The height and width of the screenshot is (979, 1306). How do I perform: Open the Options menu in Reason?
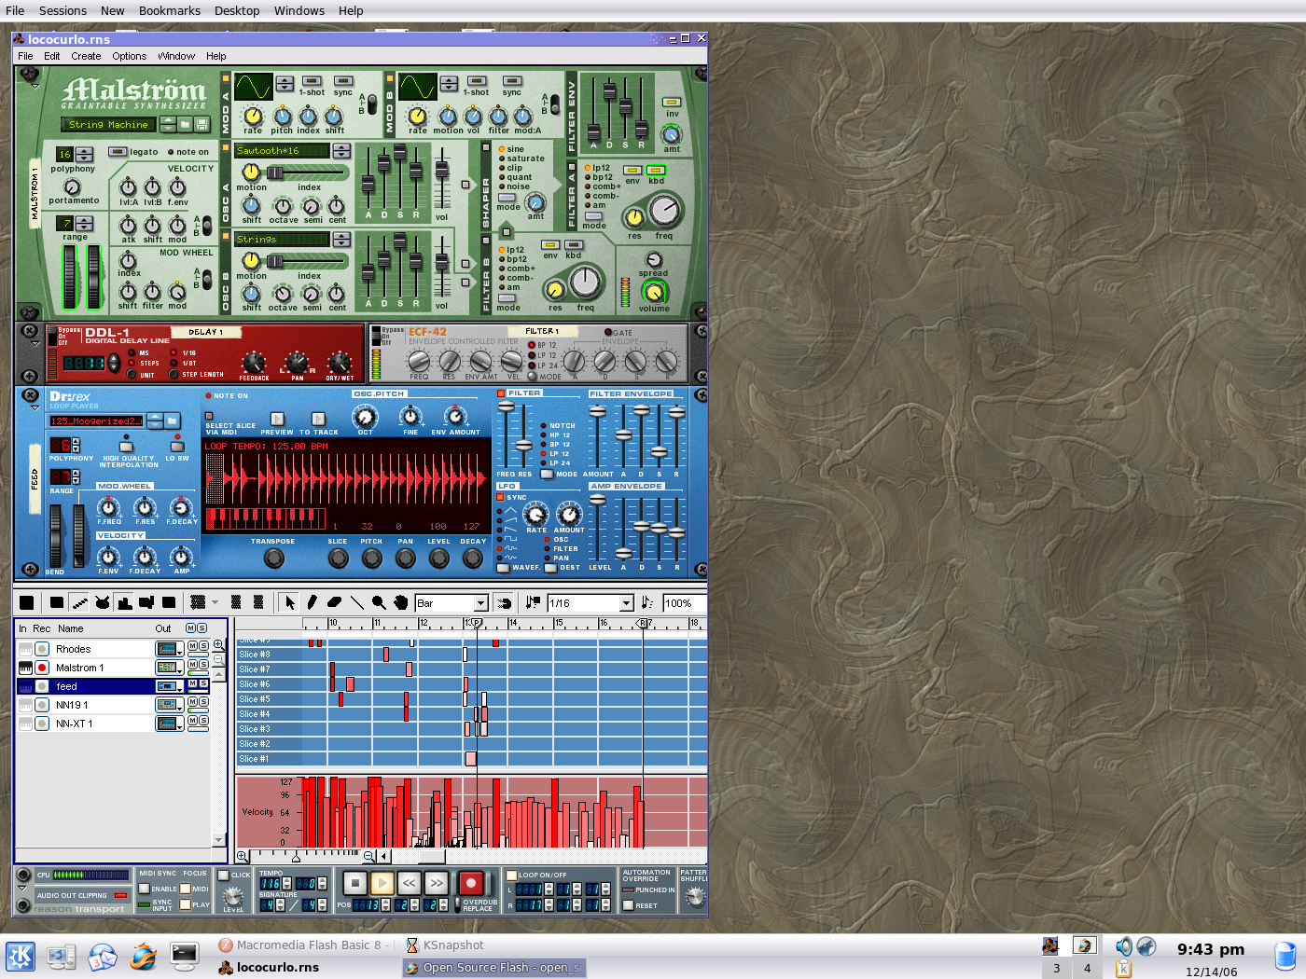tap(129, 56)
